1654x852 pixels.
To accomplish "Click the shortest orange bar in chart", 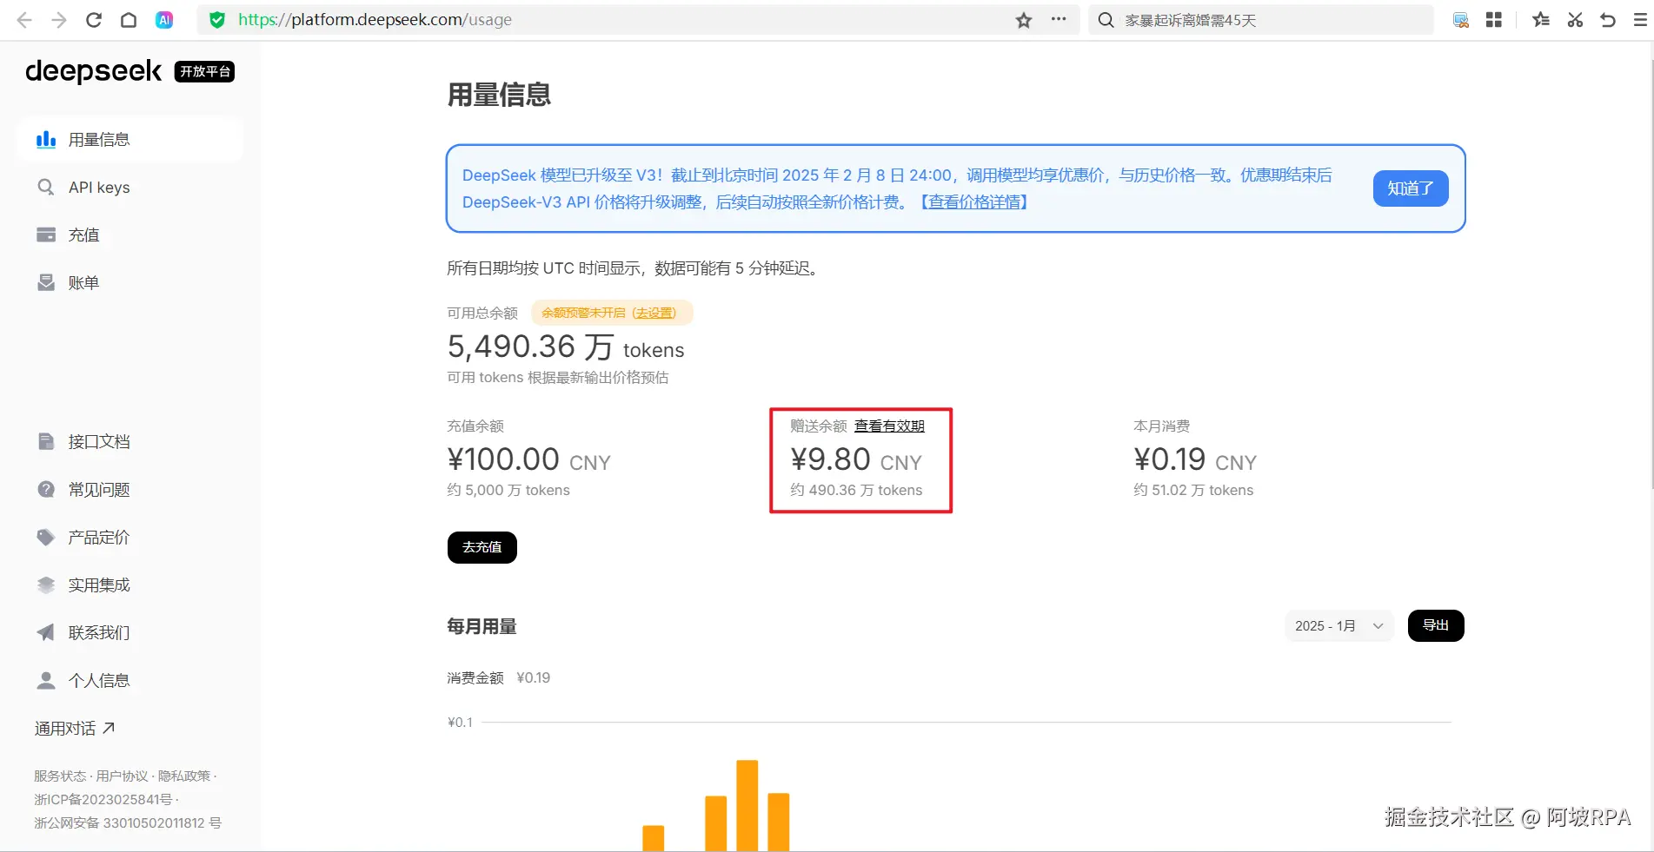I will (x=654, y=838).
